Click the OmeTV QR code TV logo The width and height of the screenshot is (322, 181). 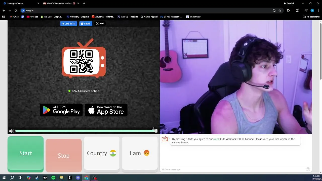point(84,58)
